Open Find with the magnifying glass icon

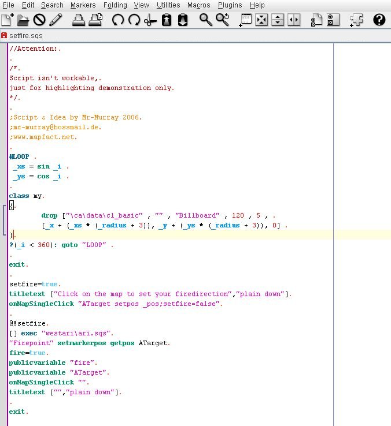[206, 20]
